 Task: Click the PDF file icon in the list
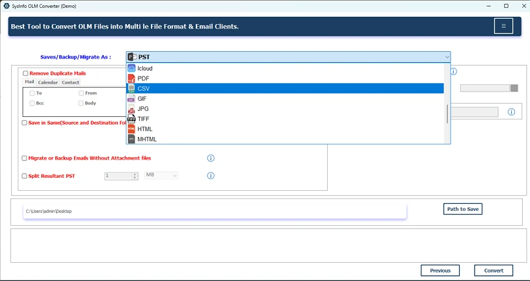point(131,79)
